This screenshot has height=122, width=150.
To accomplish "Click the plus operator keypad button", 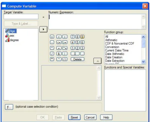I will click(52, 37).
